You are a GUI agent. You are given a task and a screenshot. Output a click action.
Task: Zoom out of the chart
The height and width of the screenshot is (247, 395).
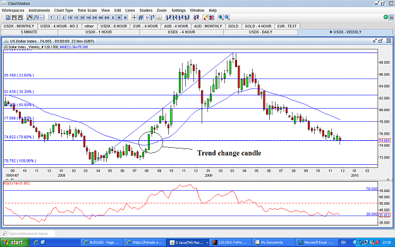(228, 18)
